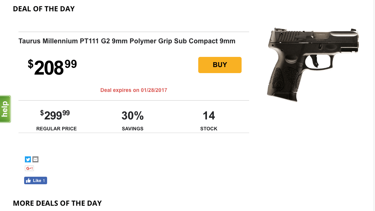375x211 pixels.
Task: Click the vertical scrollbar at right edge
Action: (x=373, y=105)
